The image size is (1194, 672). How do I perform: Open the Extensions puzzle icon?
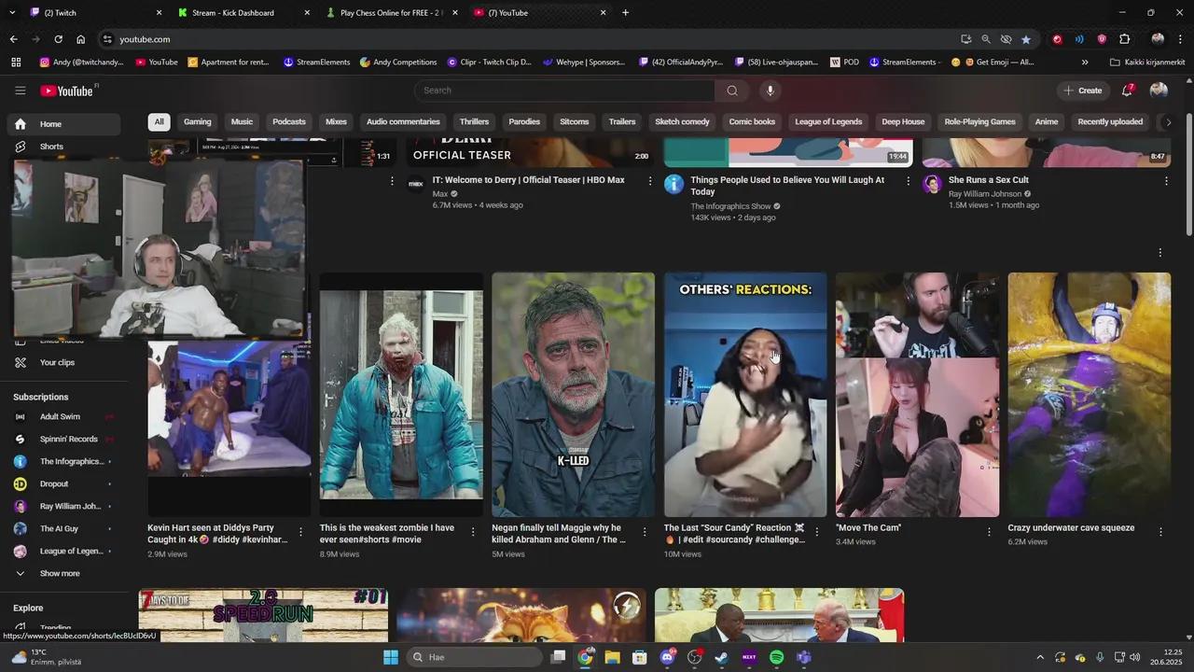[1124, 39]
